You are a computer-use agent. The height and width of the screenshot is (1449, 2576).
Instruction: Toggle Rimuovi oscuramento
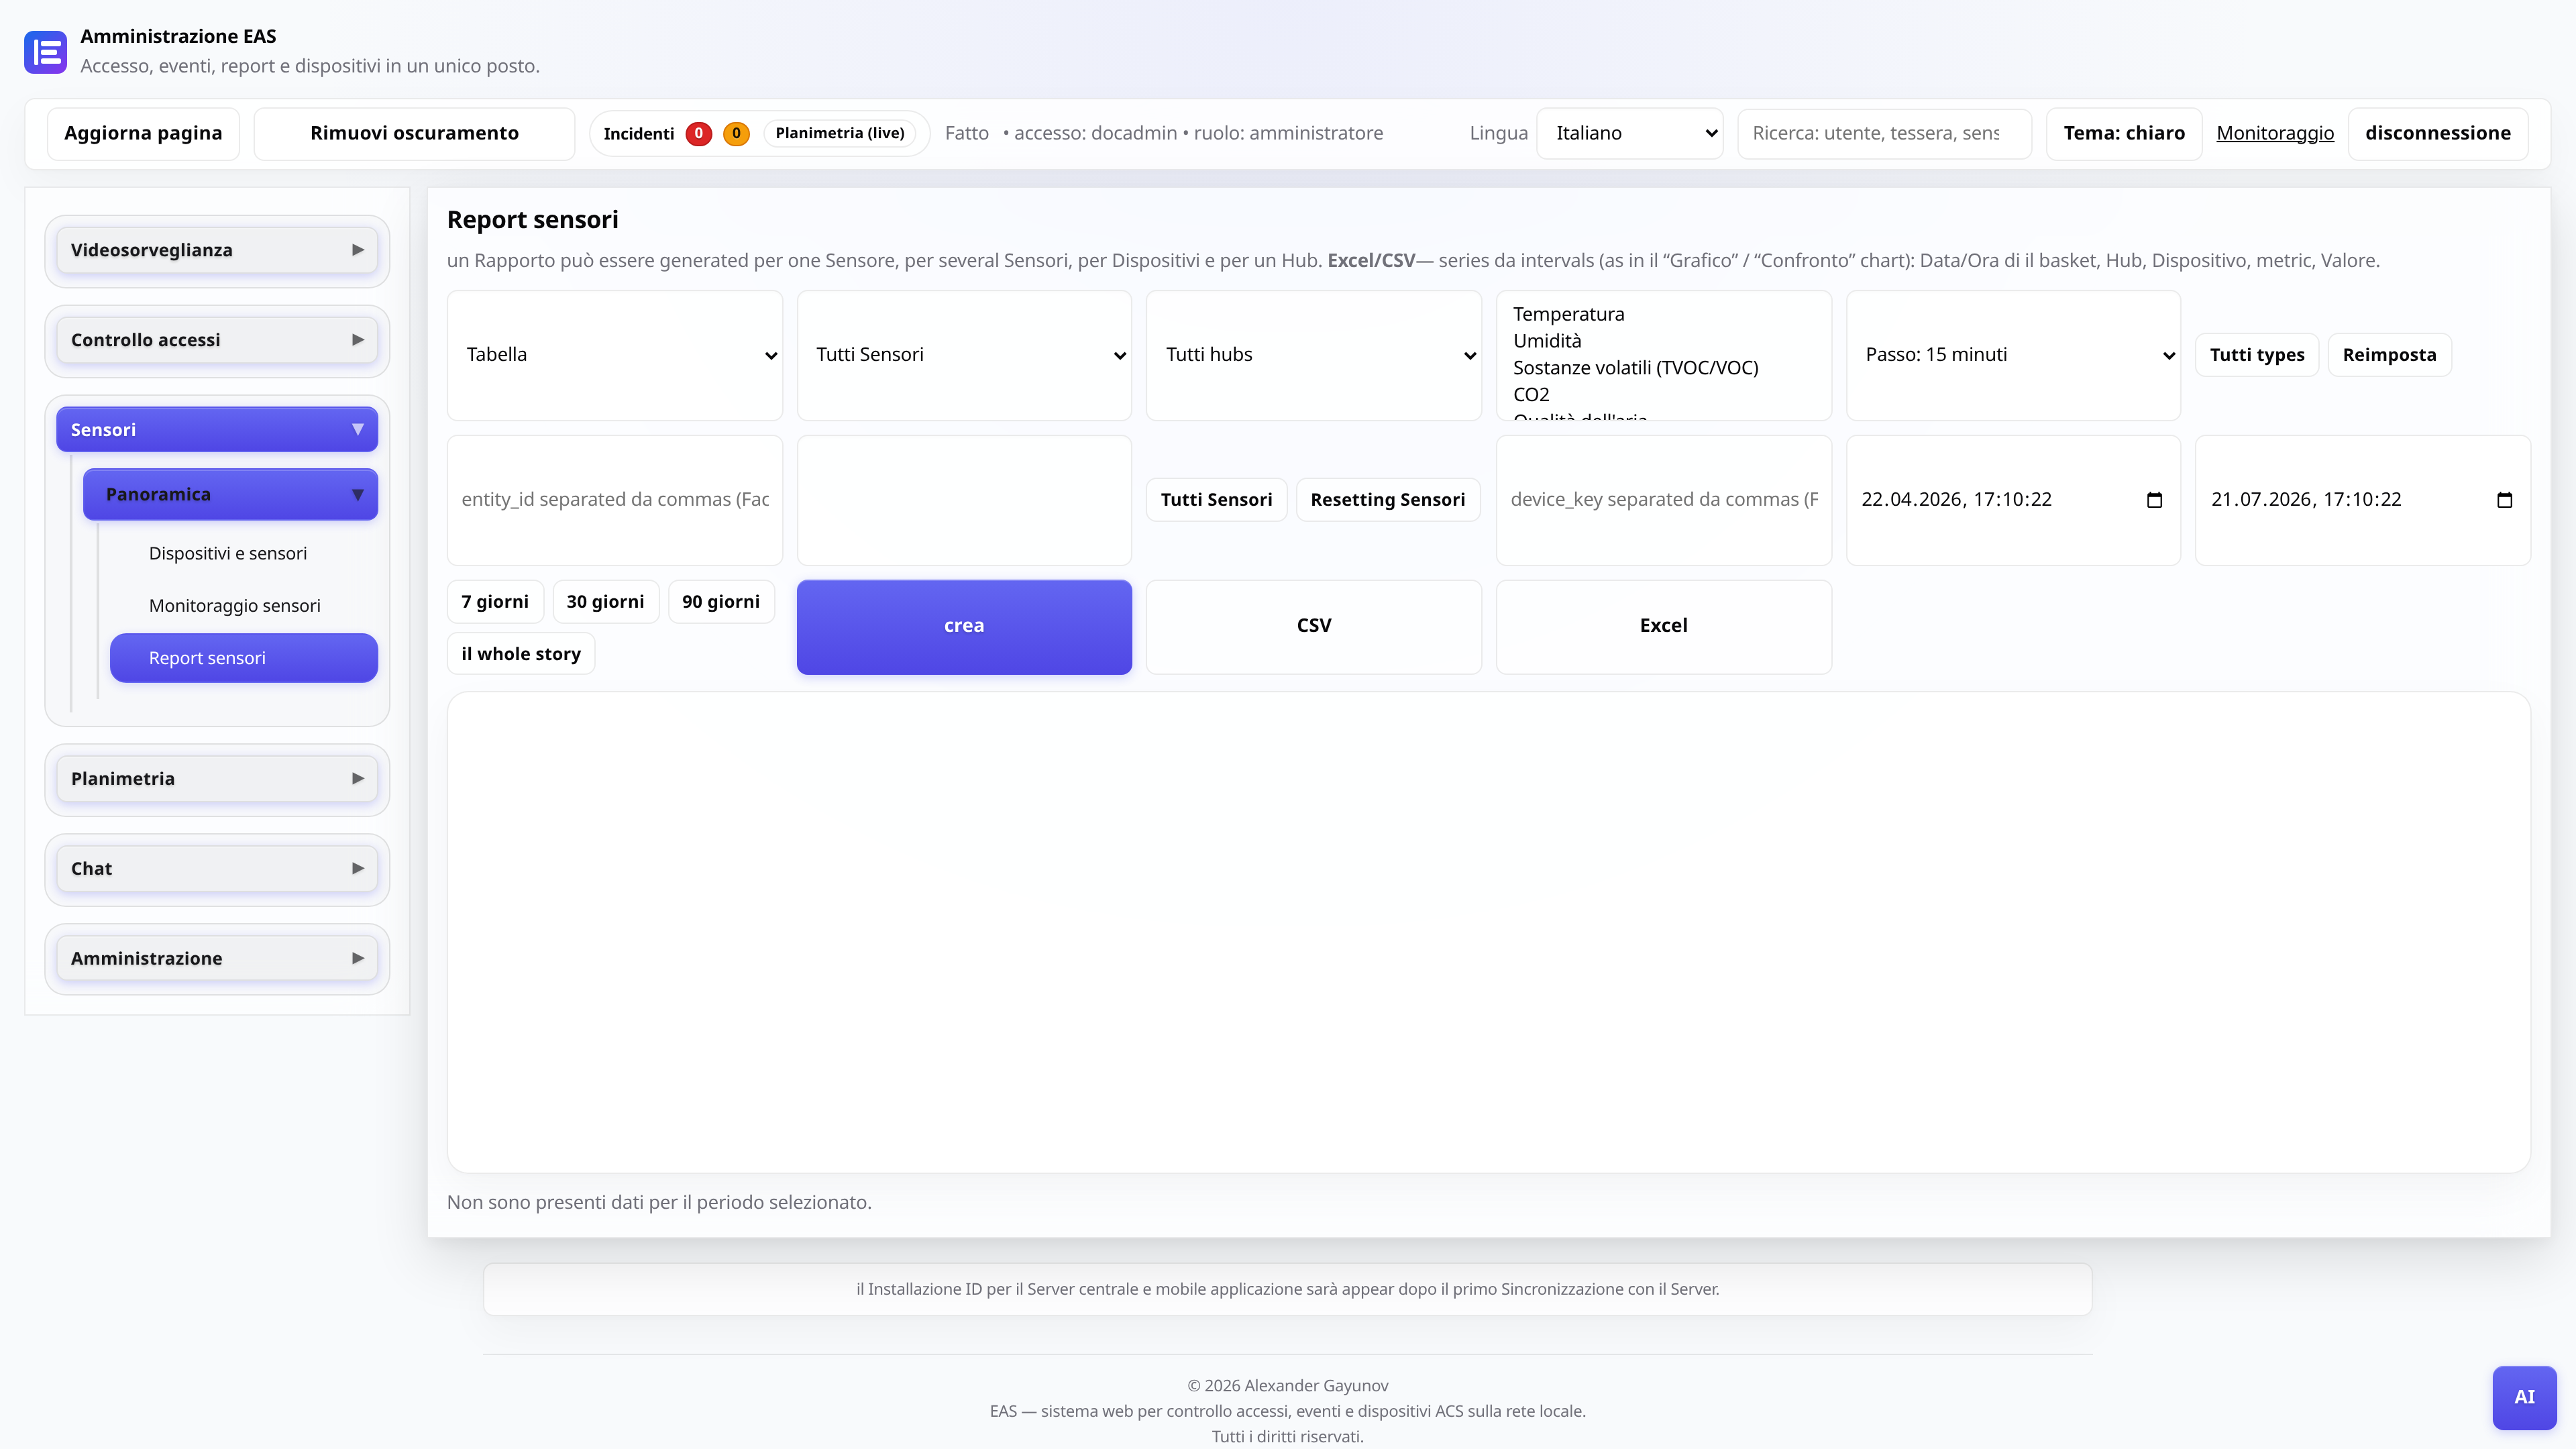click(x=414, y=133)
